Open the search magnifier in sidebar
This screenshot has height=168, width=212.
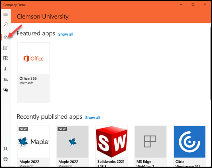6,24
